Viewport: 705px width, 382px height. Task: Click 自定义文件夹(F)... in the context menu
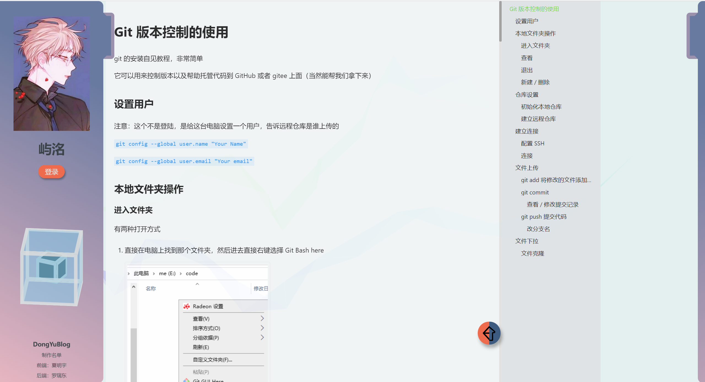212,360
